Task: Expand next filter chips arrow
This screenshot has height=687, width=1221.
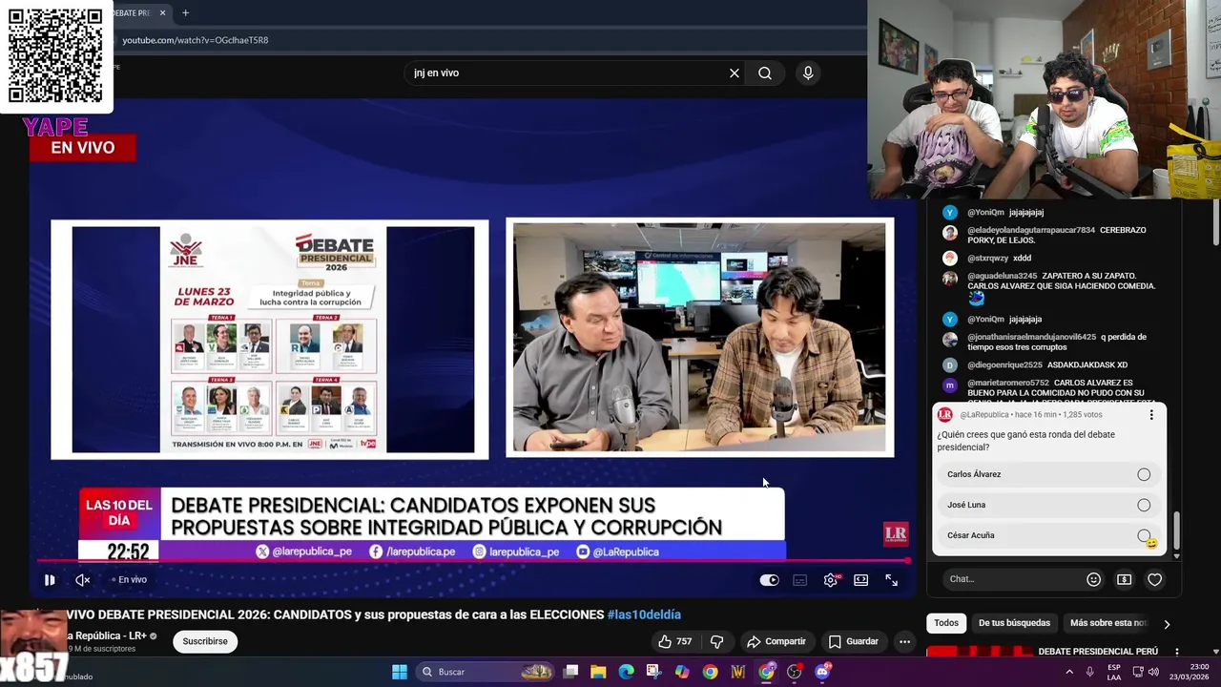Action: pos(1166,624)
